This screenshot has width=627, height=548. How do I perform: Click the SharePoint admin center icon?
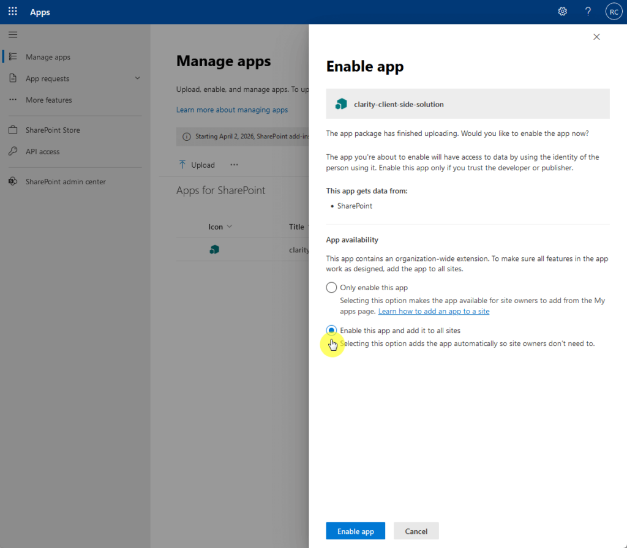pyautogui.click(x=13, y=181)
